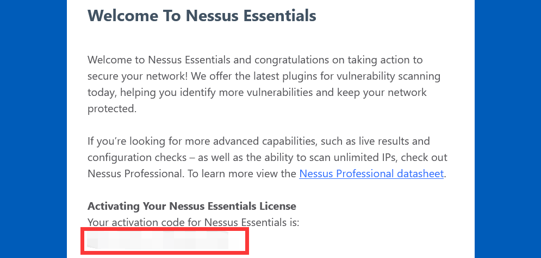Click 'Nessus Professional.' before 'To learn more'

136,174
